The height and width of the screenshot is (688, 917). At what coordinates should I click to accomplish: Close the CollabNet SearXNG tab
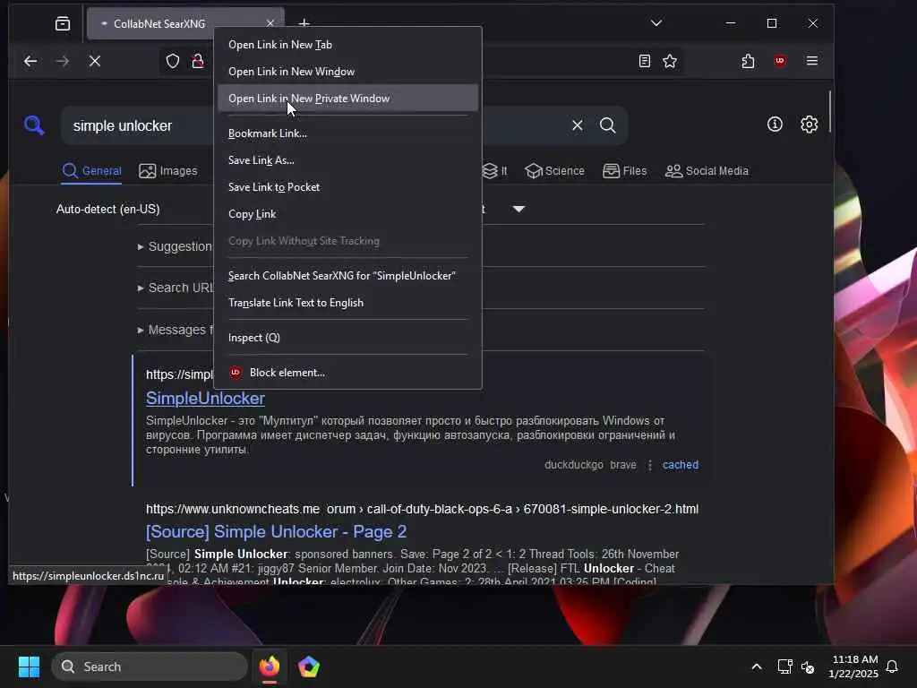click(x=270, y=23)
